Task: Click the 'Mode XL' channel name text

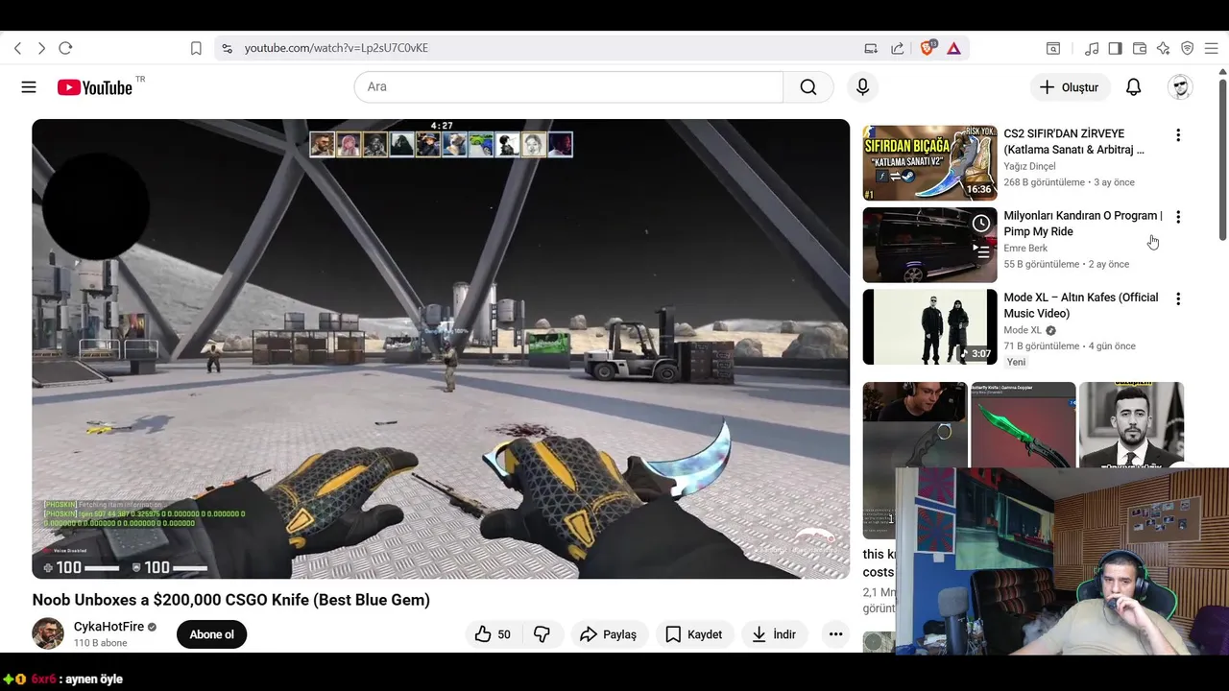Action: point(1023,330)
